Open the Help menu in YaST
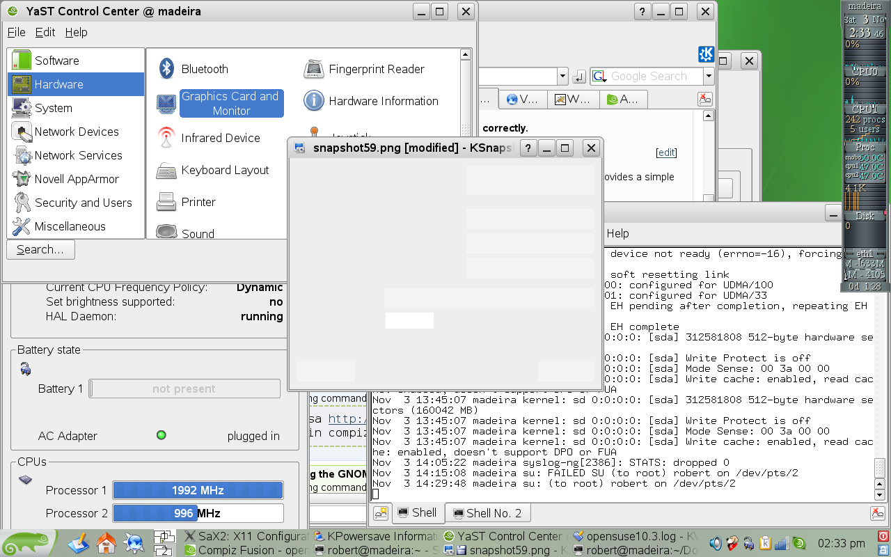The width and height of the screenshot is (891, 557). [76, 32]
